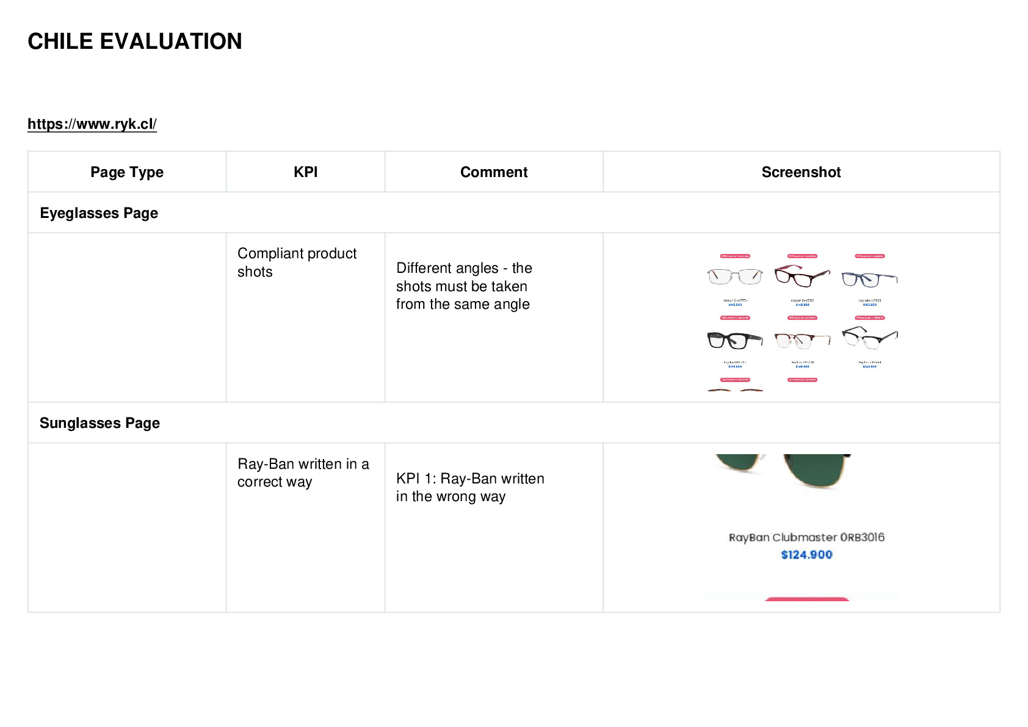The height and width of the screenshot is (727, 1028).
Task: Click the pink badge above blue glasses
Action: coord(869,256)
